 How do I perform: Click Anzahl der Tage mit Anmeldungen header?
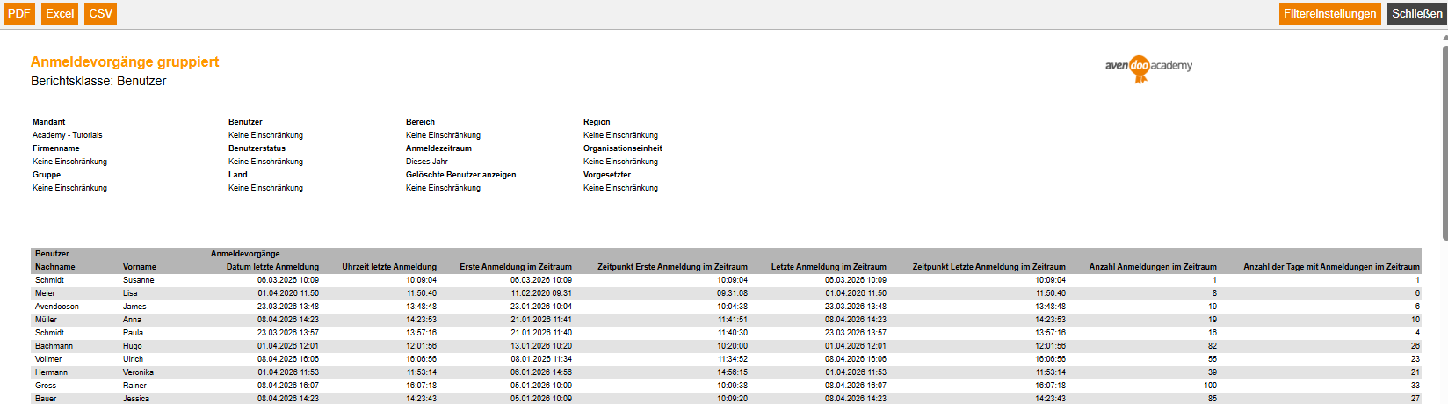click(1331, 267)
